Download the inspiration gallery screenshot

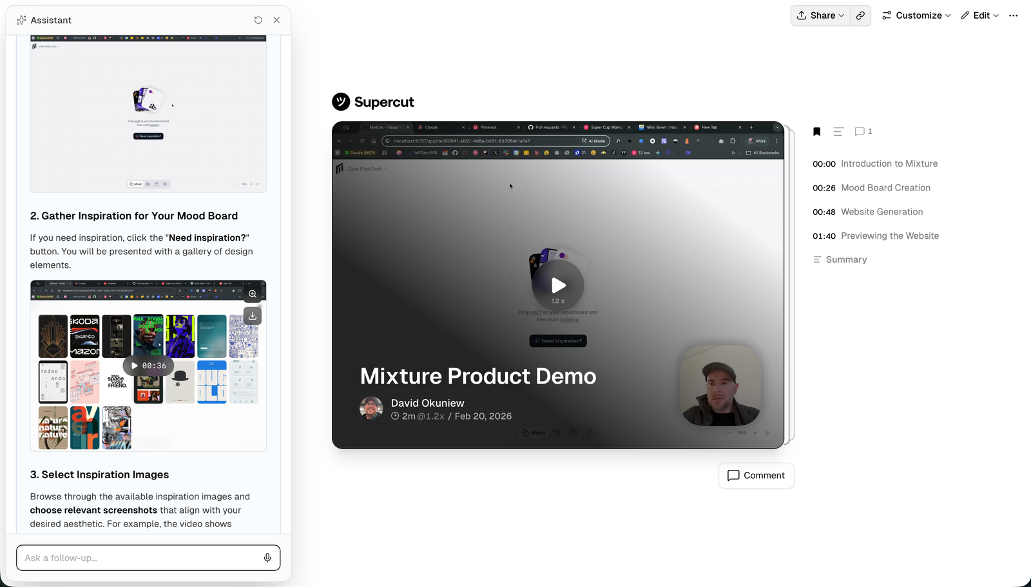[253, 316]
